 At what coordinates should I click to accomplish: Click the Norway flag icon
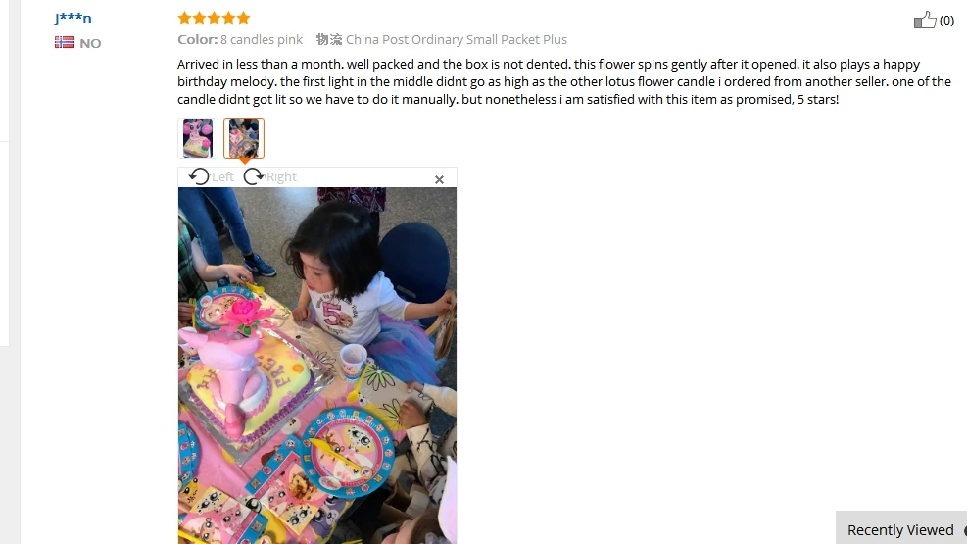(64, 42)
